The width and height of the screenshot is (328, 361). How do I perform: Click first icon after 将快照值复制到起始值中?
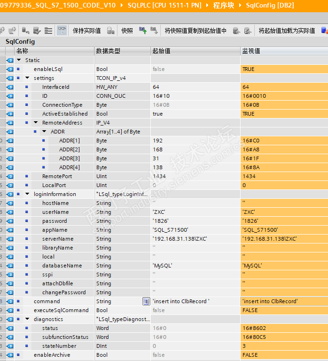pyautogui.click(x=236, y=31)
